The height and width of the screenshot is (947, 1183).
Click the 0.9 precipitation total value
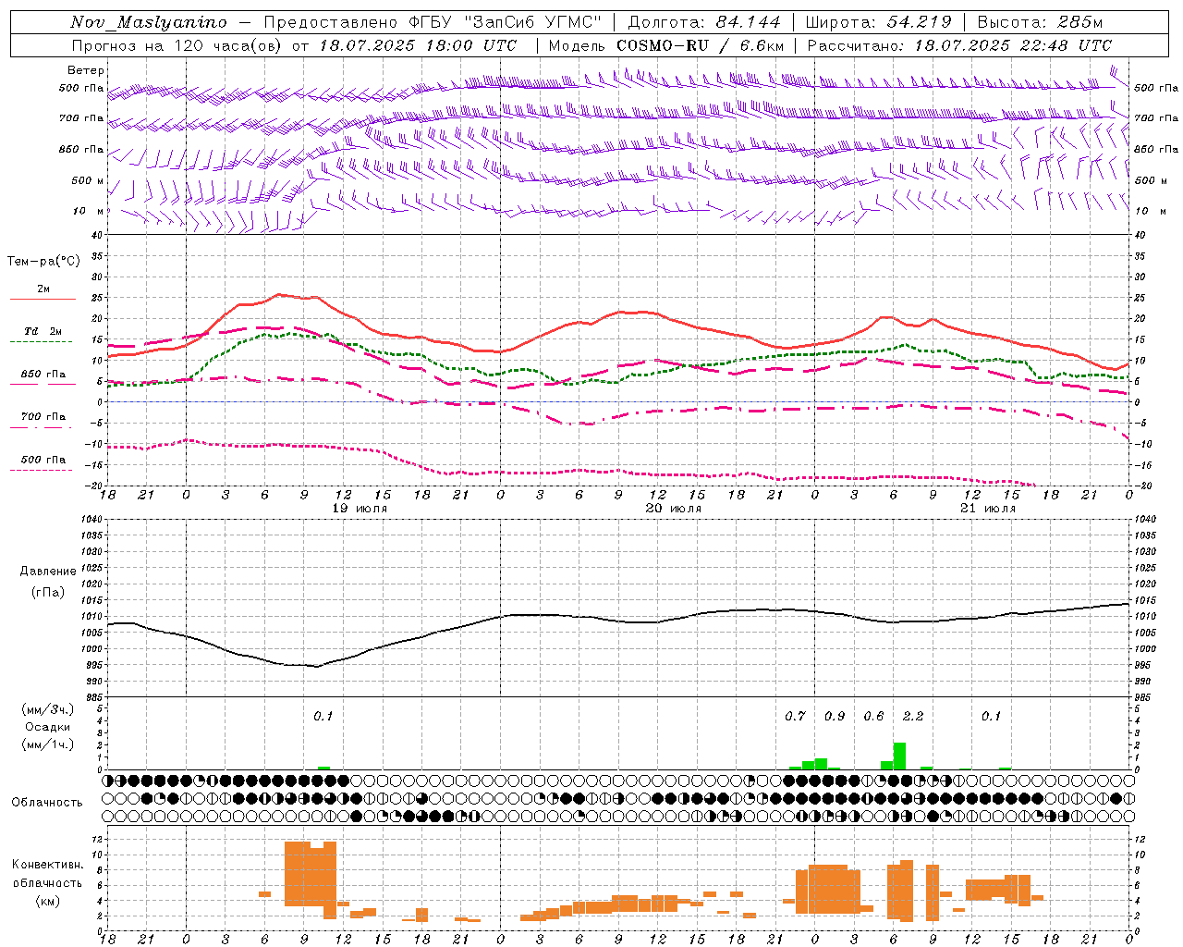(x=835, y=716)
